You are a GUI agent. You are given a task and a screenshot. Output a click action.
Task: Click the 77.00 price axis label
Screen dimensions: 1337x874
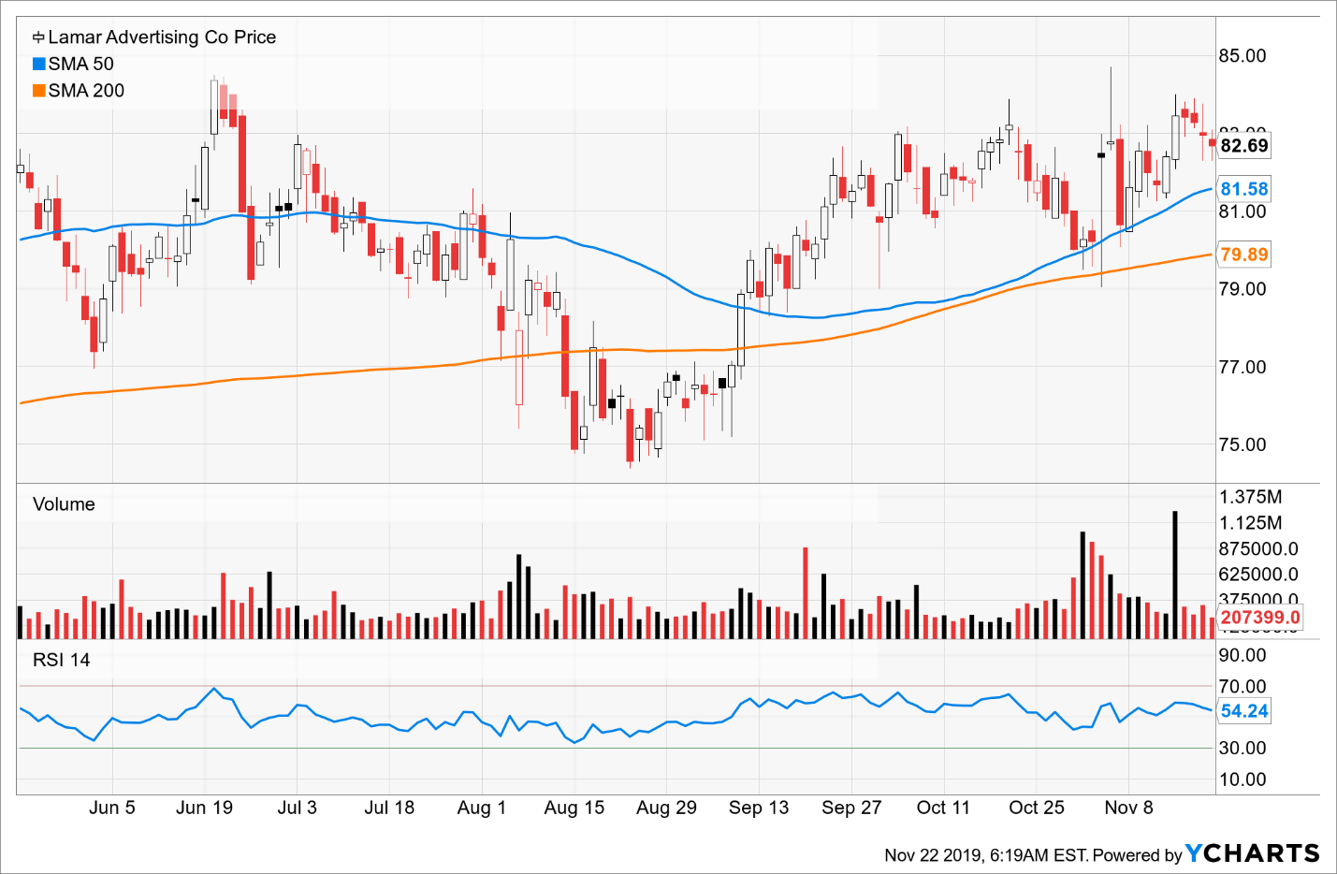[1243, 367]
